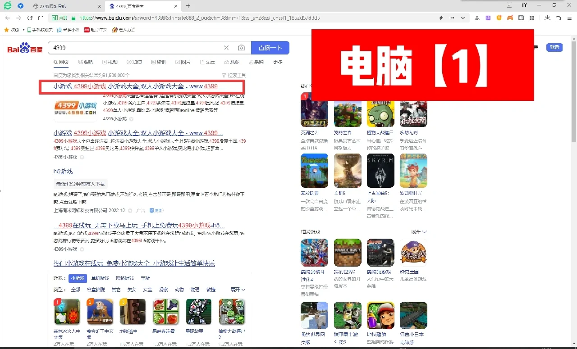Go back with browser back arrow
Image resolution: width=577 pixels, height=349 pixels.
click(7, 18)
